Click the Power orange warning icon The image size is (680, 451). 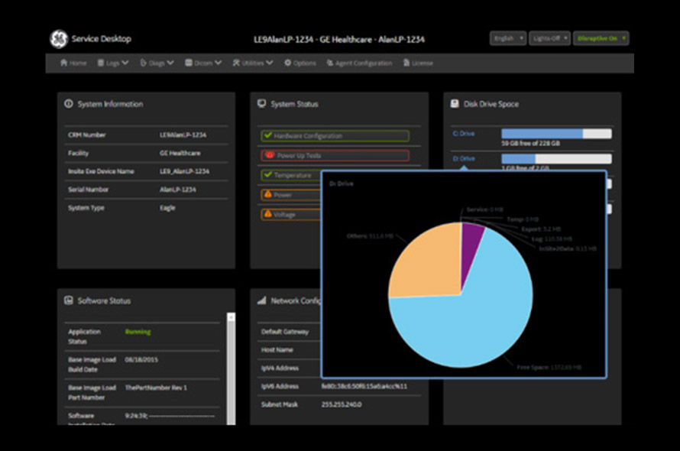[x=268, y=194]
